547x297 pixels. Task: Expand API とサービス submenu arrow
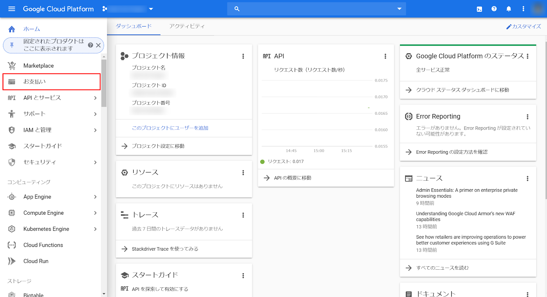pyautogui.click(x=95, y=98)
